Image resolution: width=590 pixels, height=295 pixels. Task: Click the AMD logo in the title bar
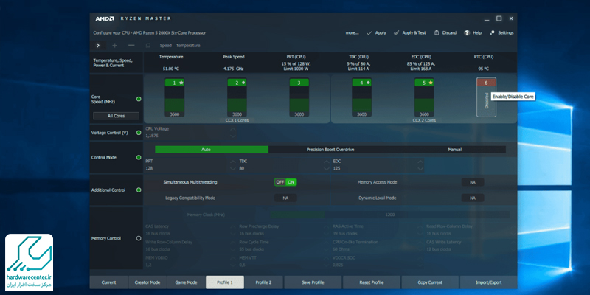click(x=105, y=18)
